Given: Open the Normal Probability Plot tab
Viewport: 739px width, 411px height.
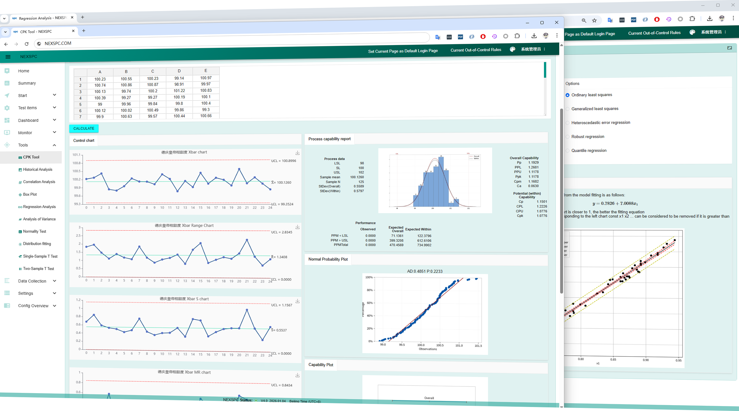Looking at the screenshot, I should [x=327, y=259].
